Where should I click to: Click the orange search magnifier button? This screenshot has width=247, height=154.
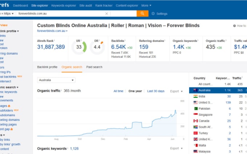click(x=142, y=13)
